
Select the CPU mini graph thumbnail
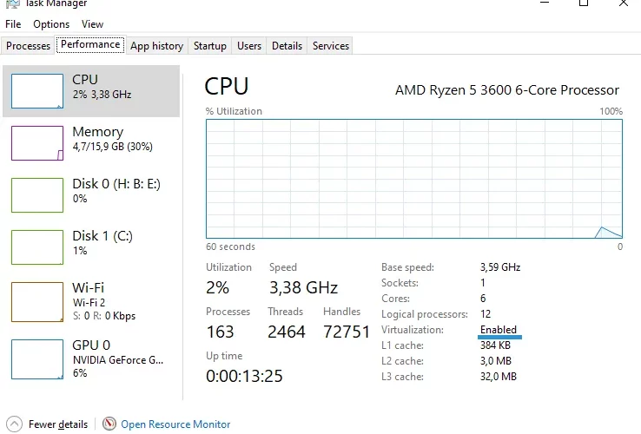37,91
